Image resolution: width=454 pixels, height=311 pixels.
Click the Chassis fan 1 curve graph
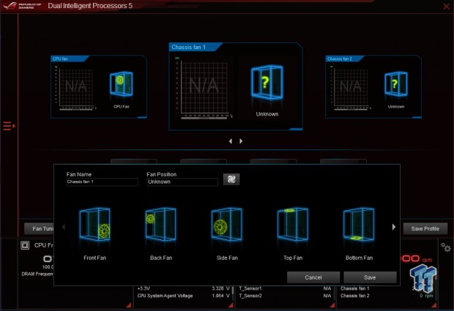click(204, 88)
